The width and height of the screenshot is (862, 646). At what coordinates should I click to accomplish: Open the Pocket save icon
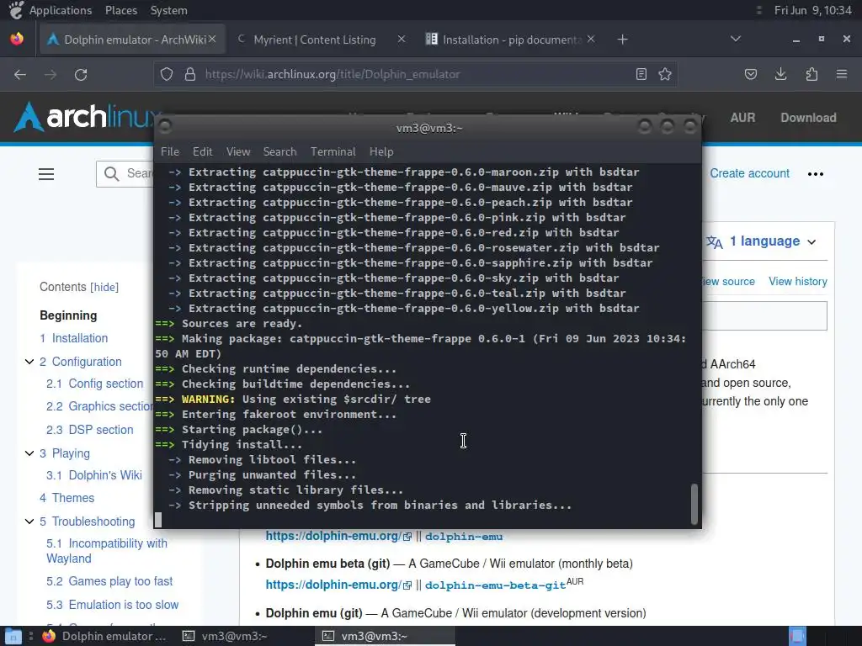pyautogui.click(x=750, y=74)
